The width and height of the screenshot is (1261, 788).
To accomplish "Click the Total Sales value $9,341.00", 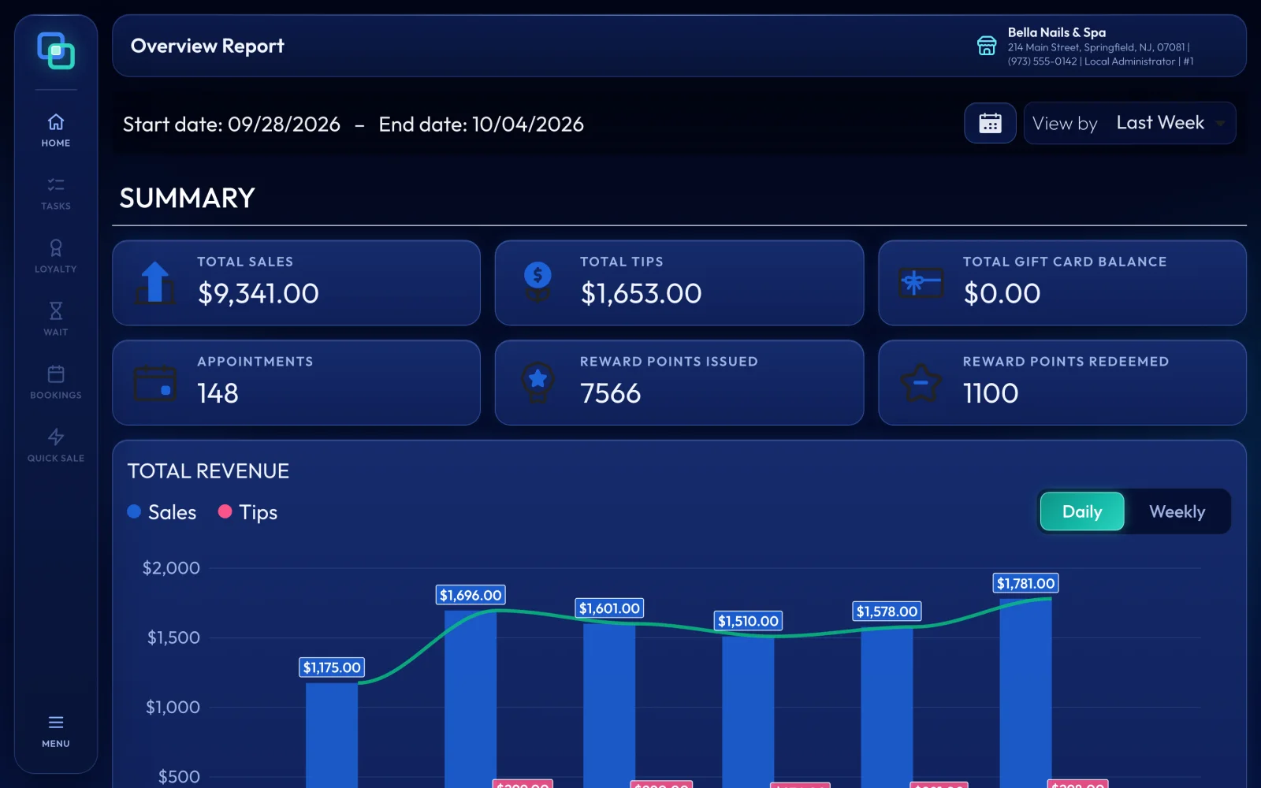I will point(259,293).
